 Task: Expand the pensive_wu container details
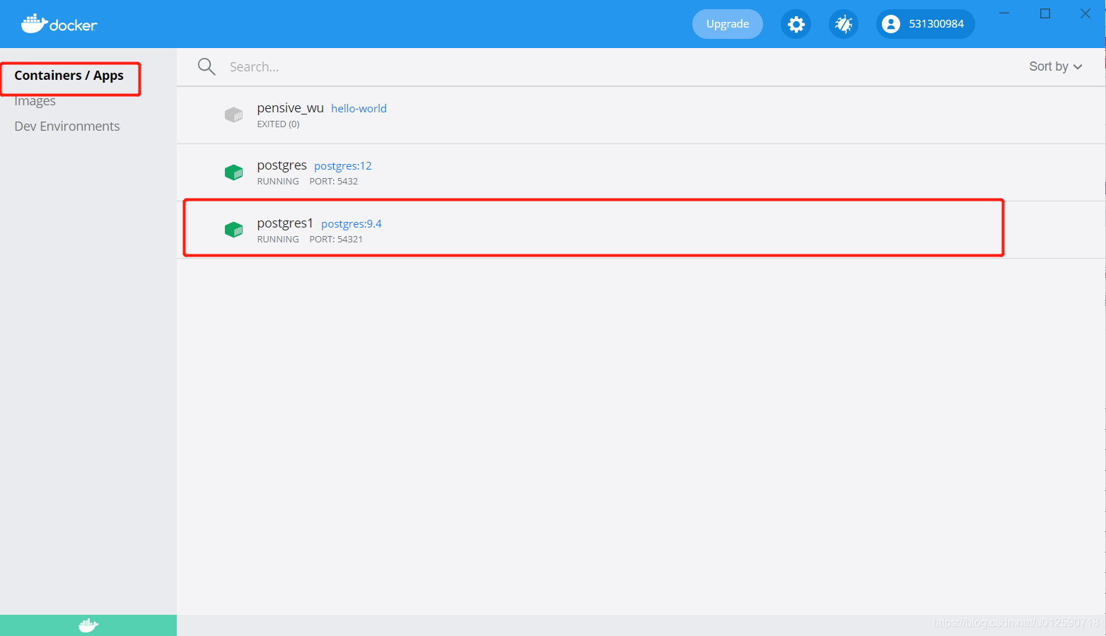pyautogui.click(x=290, y=108)
